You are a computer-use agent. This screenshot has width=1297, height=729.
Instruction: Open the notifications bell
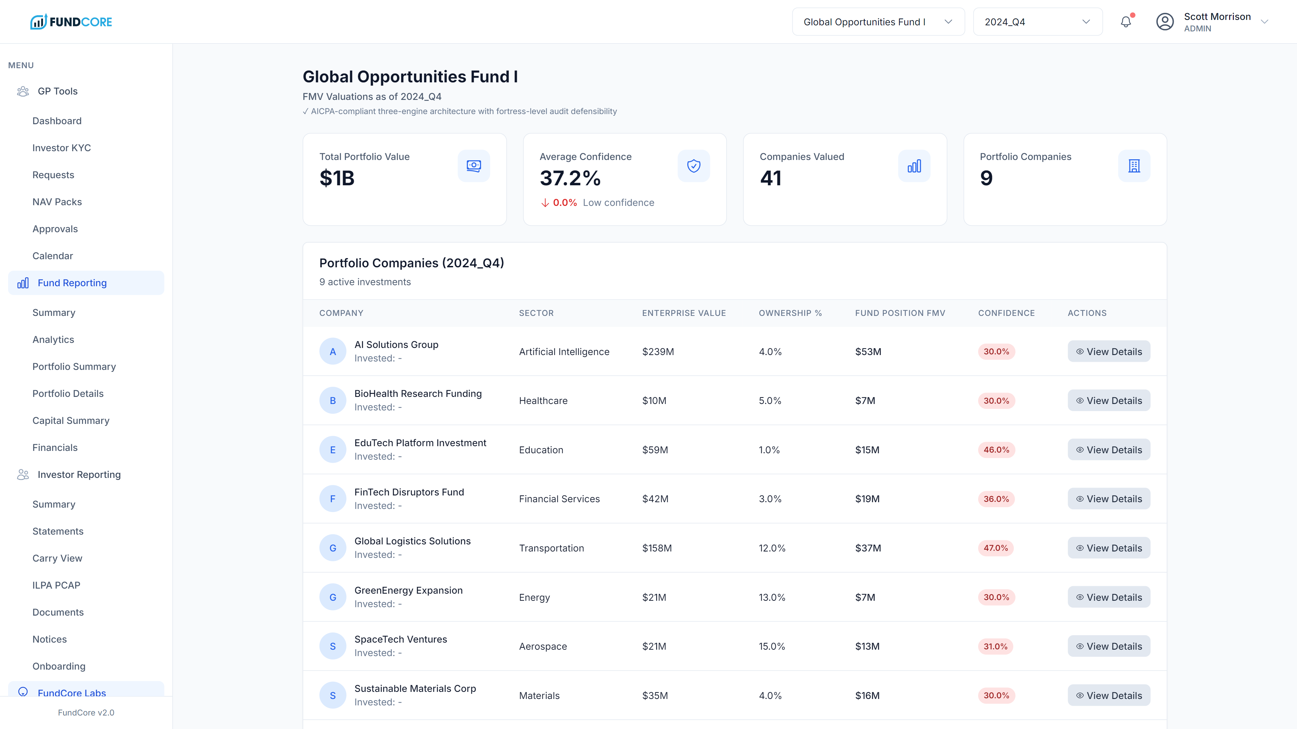[1126, 22]
